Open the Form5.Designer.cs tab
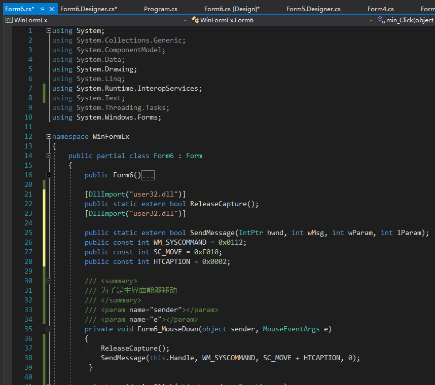The image size is (435, 385). (313, 9)
